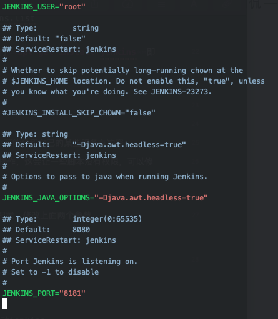The image size is (278, 319).
Task: Click the JENKINS_PORT variable name
Action: 29,293
